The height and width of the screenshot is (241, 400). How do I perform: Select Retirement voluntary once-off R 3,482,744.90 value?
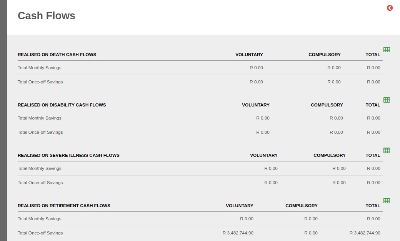pyautogui.click(x=238, y=233)
